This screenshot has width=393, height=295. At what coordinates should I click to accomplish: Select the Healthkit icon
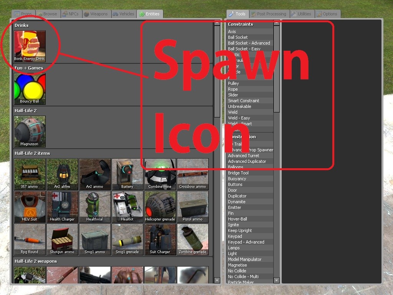(x=127, y=207)
